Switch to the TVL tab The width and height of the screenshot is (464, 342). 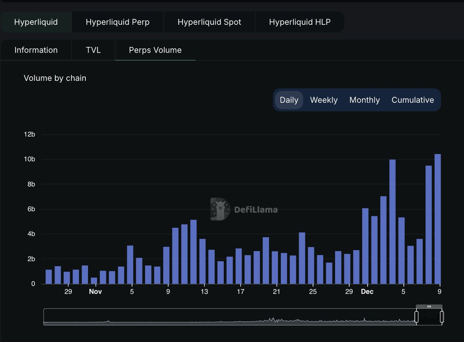[93, 50]
